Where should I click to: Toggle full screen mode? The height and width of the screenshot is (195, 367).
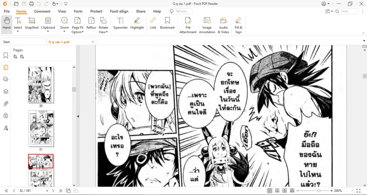(x=358, y=191)
